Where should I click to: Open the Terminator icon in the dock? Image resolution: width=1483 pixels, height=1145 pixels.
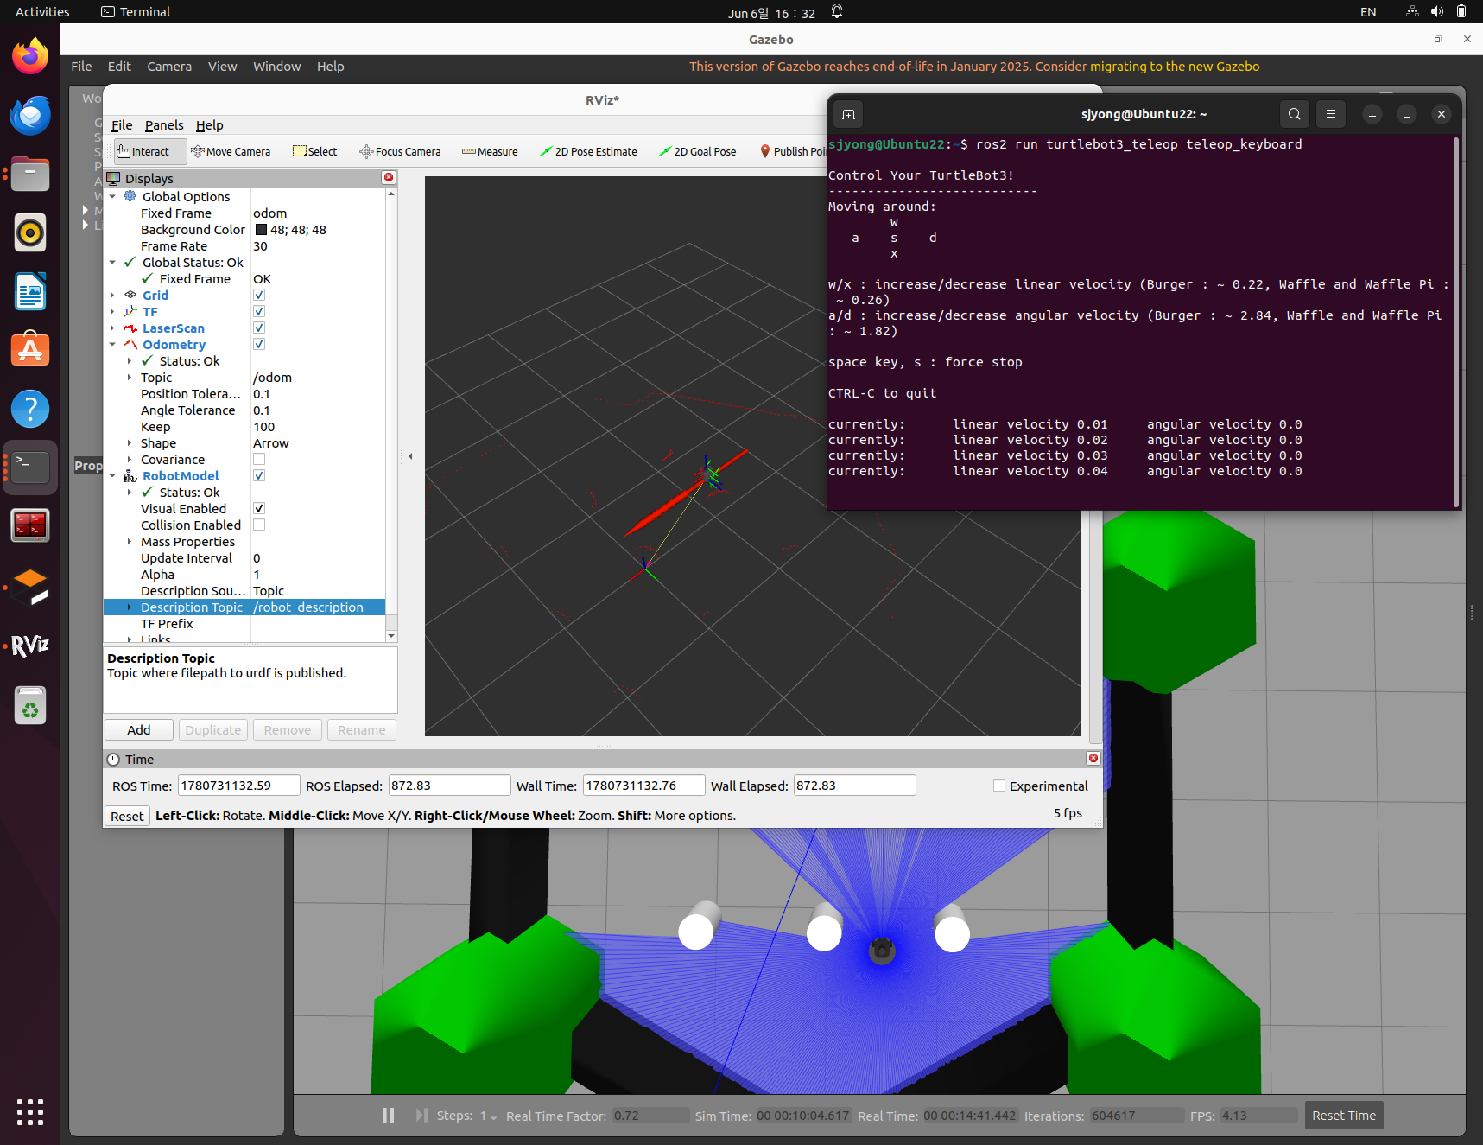(30, 525)
